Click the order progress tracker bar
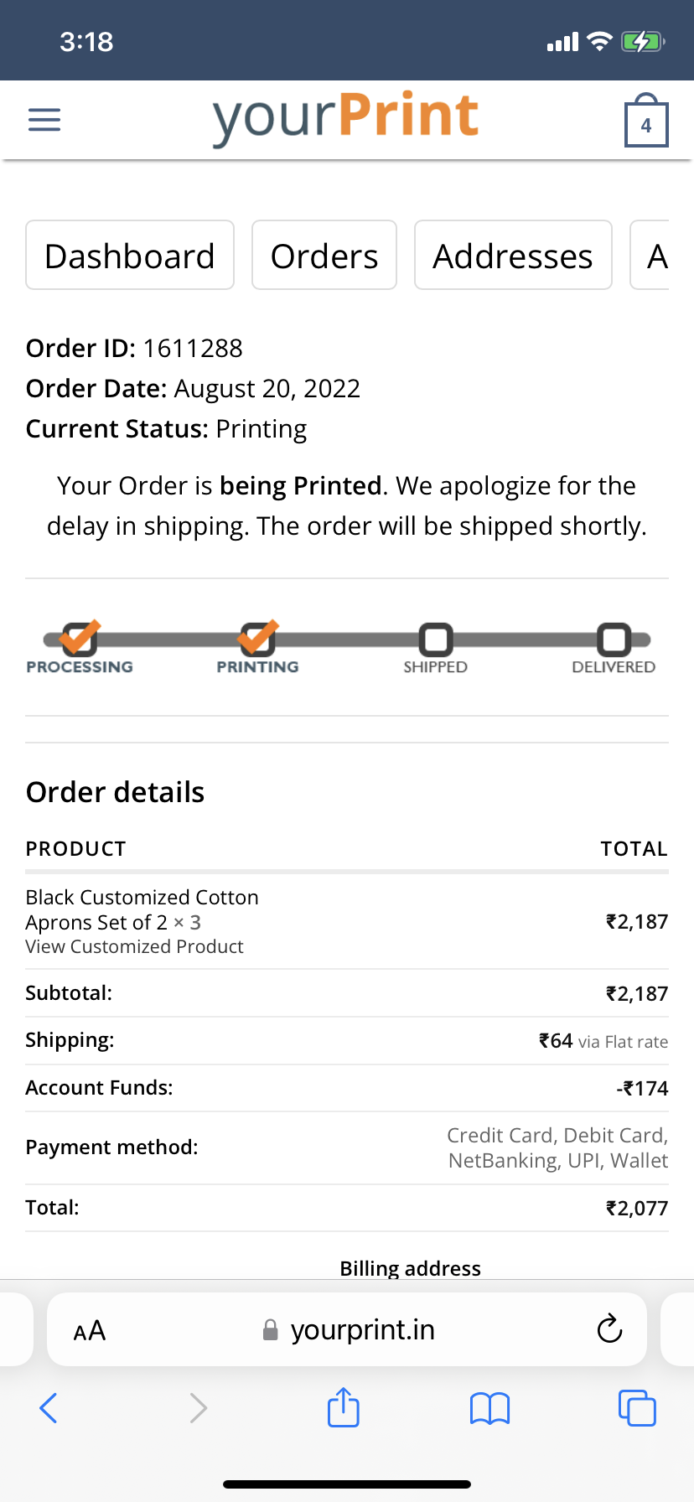The width and height of the screenshot is (694, 1502). [x=347, y=640]
